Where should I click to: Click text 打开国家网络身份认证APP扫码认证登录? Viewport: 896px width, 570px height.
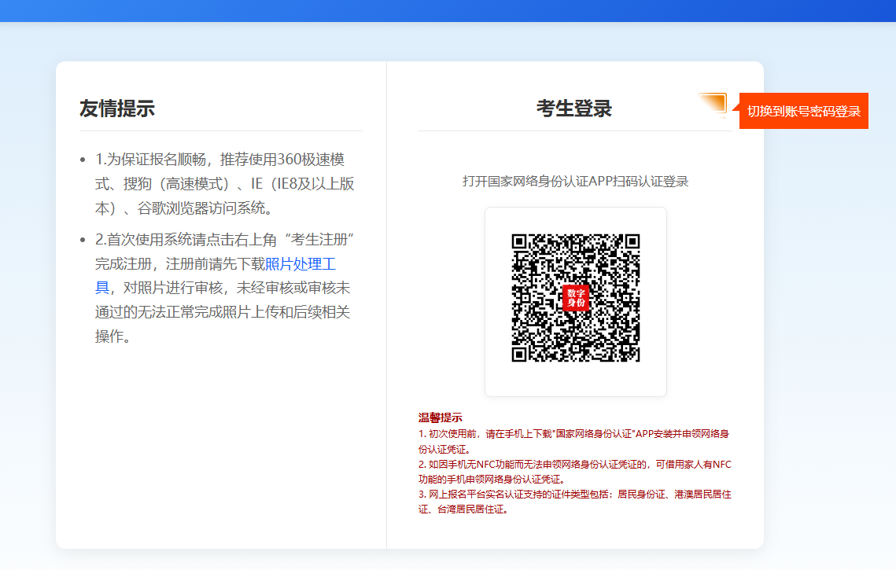(575, 182)
